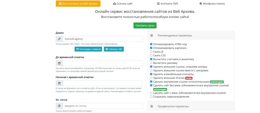260x113 pixels.
Task: Open the Календарь снимков button
Action: coord(88,49)
